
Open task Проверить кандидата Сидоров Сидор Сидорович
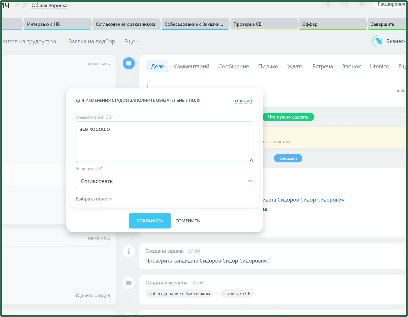coord(206,261)
